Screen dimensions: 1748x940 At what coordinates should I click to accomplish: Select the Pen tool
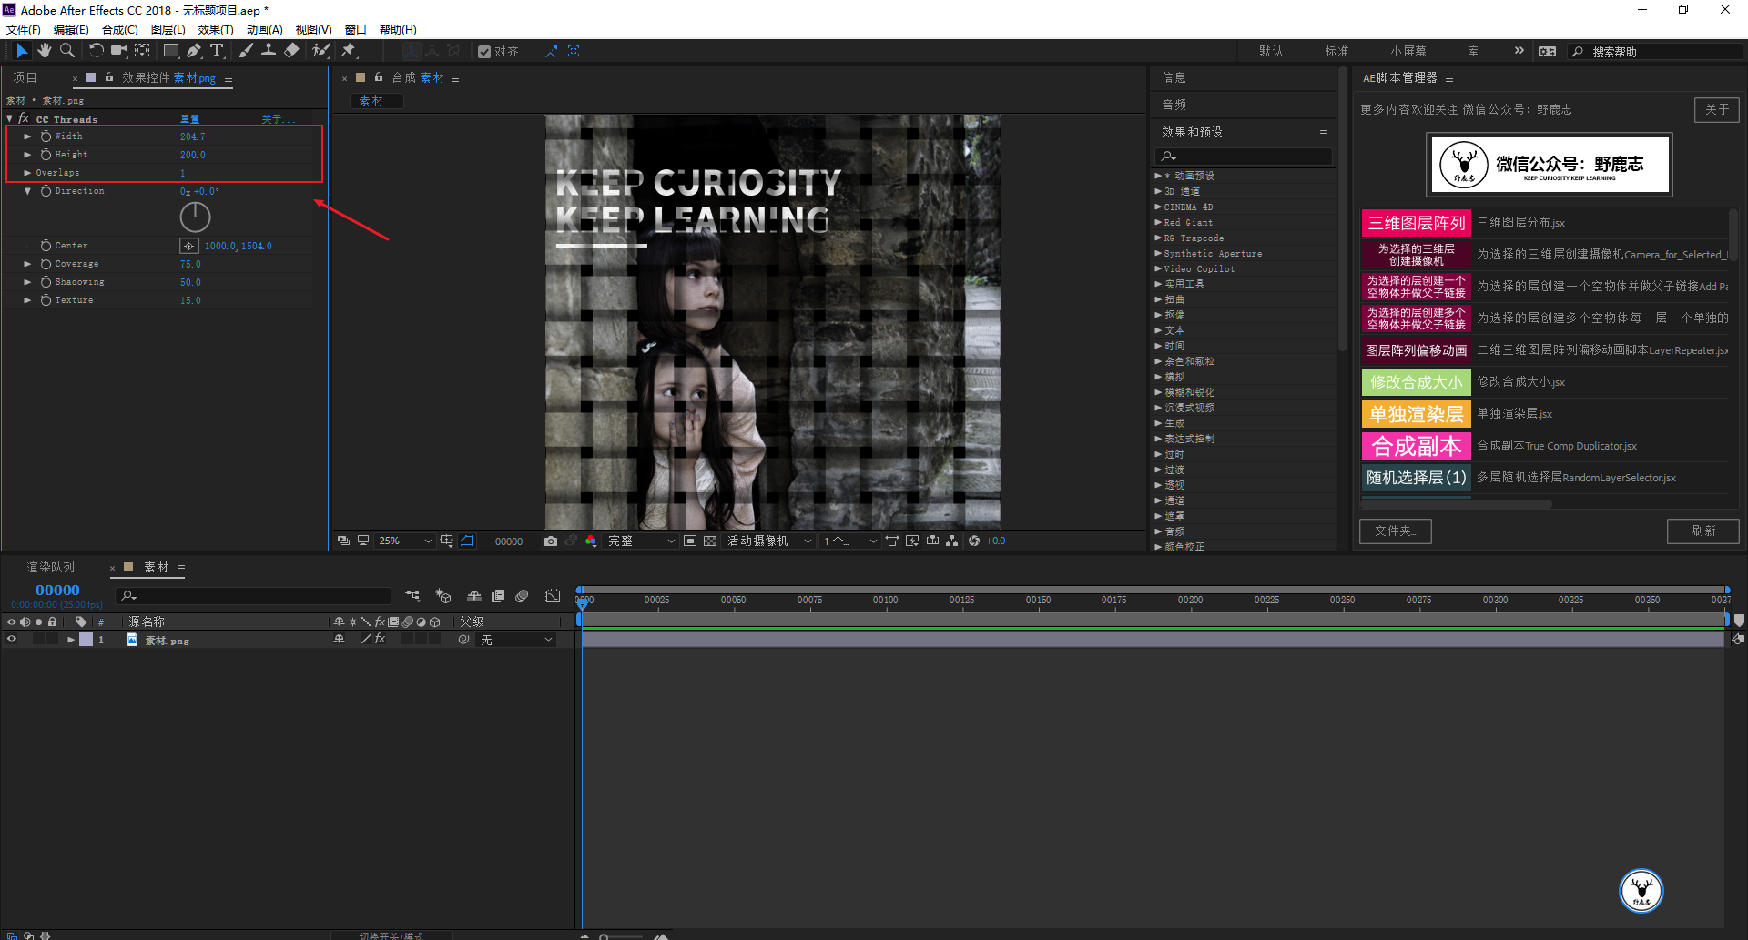pos(194,51)
